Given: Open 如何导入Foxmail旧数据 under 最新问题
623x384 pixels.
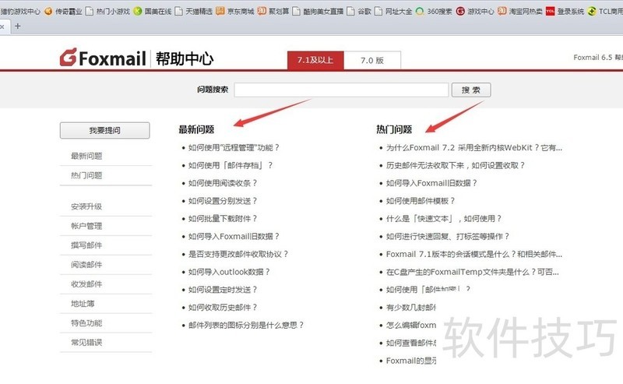Looking at the screenshot, I should click(x=234, y=237).
